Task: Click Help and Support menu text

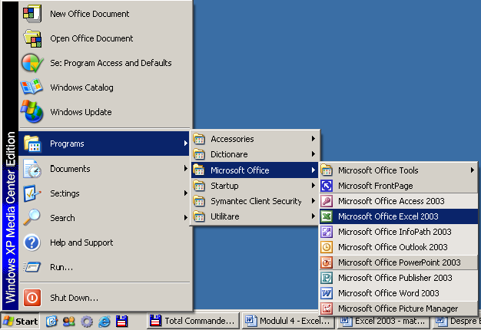Action: pyautogui.click(x=81, y=243)
